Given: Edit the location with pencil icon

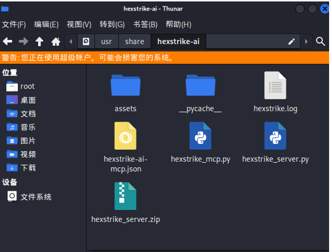Looking at the screenshot, I should [x=291, y=42].
